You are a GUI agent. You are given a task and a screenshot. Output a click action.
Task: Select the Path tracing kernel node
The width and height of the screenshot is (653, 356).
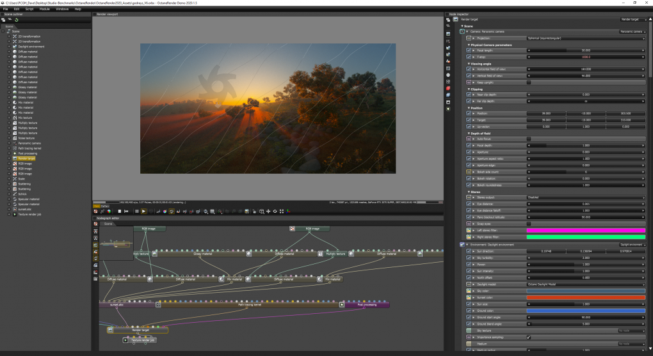coord(250,305)
